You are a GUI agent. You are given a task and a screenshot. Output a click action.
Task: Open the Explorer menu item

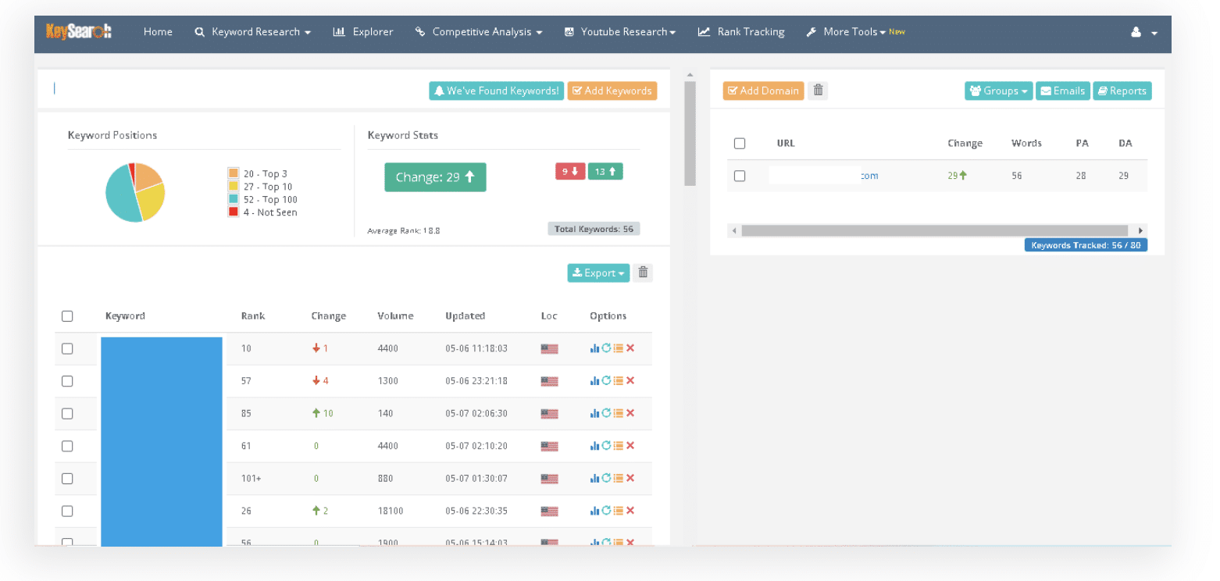tap(363, 32)
